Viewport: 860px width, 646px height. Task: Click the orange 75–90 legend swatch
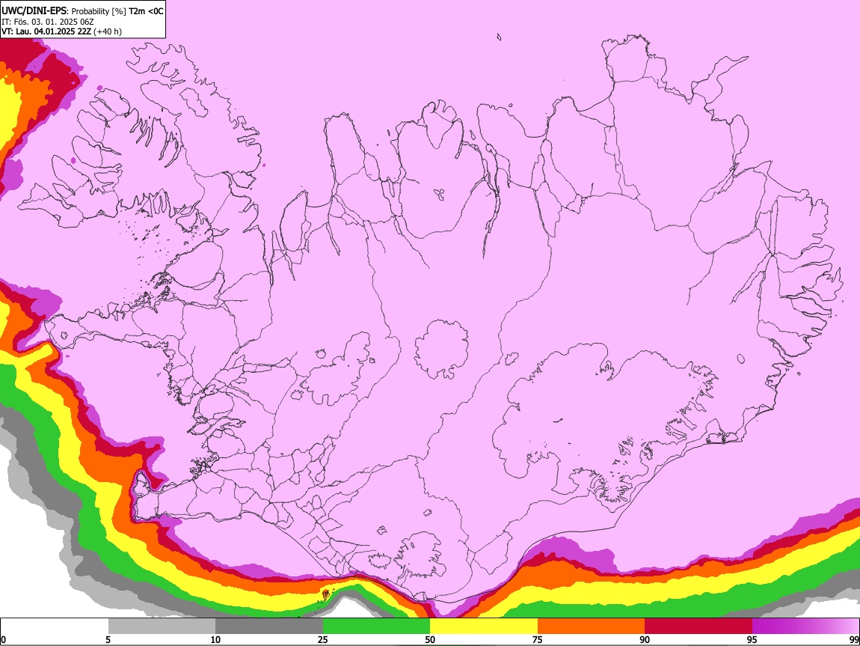pos(592,627)
